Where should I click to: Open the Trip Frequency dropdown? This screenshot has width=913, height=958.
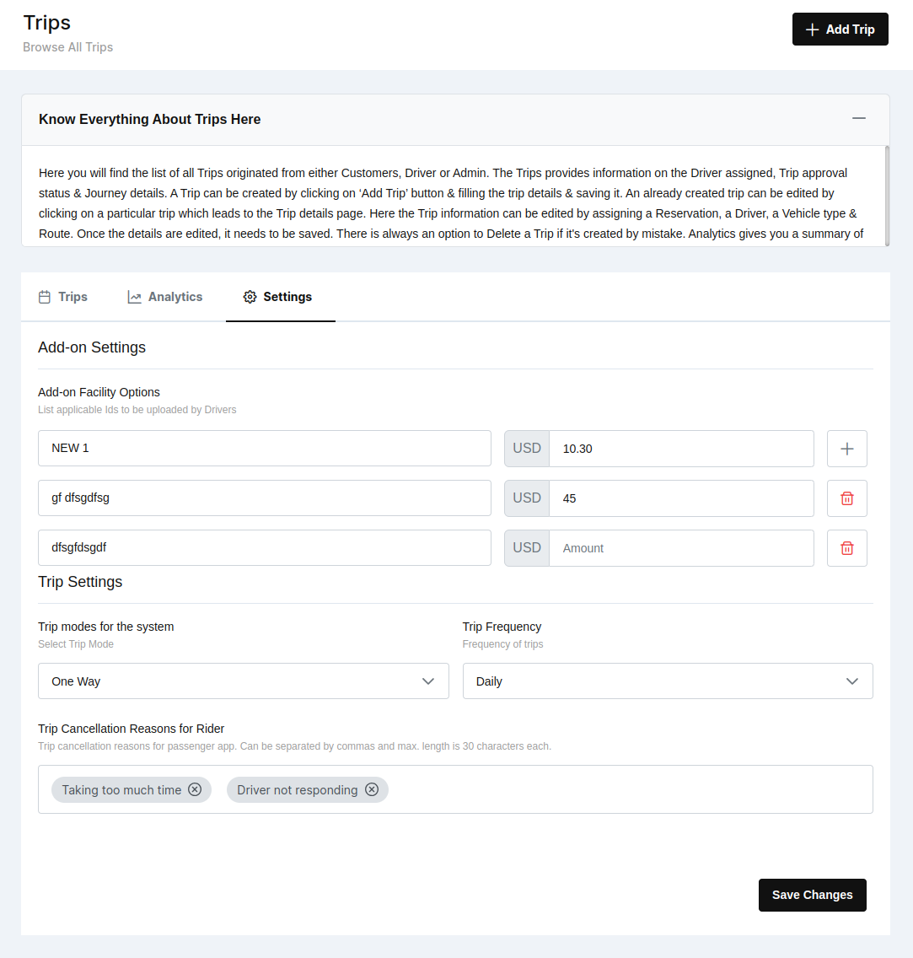point(667,681)
